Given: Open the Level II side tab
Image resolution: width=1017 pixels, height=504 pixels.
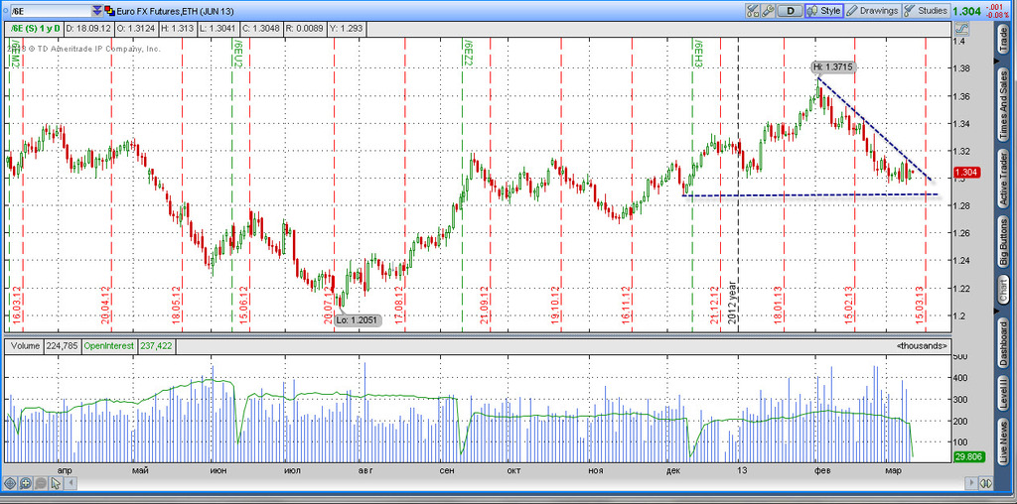Looking at the screenshot, I should [1003, 395].
